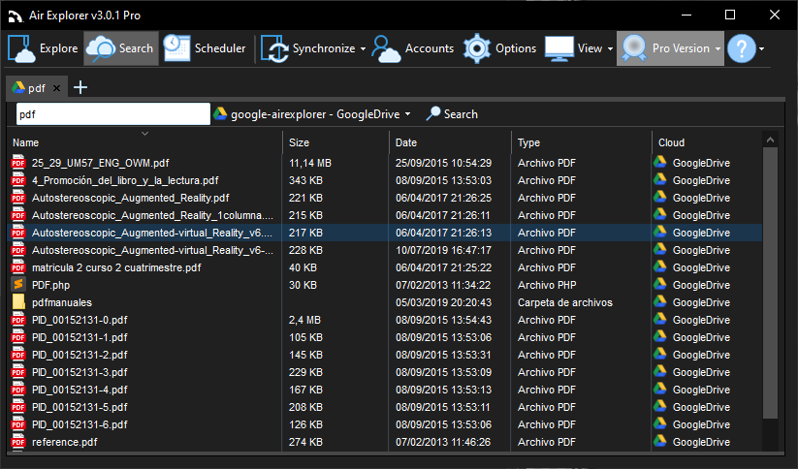Click the 11,14 MB size cell
Image resolution: width=798 pixels, height=469 pixels.
[x=310, y=163]
